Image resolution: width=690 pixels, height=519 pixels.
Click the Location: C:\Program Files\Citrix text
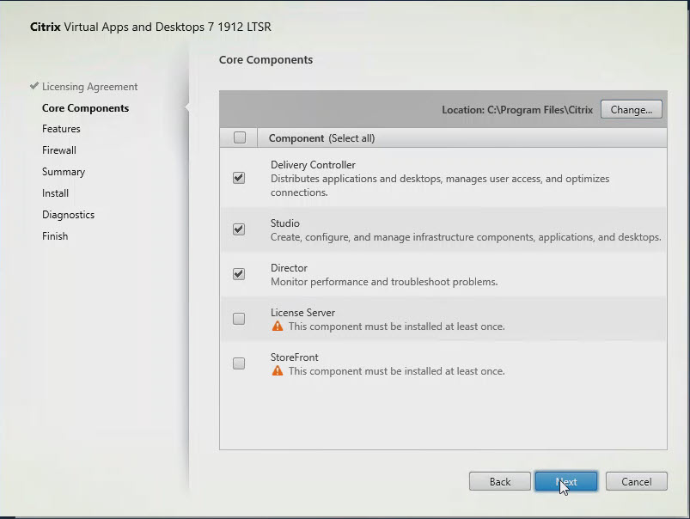pyautogui.click(x=517, y=110)
